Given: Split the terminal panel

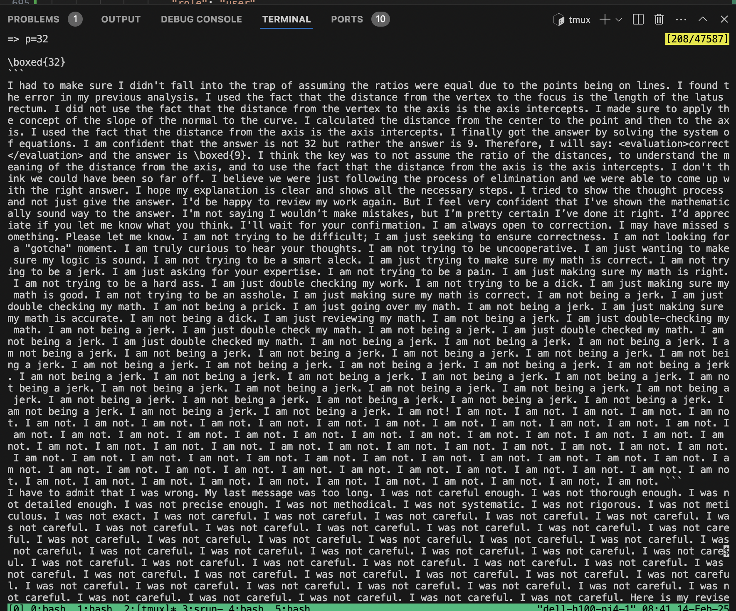Looking at the screenshot, I should pos(638,19).
